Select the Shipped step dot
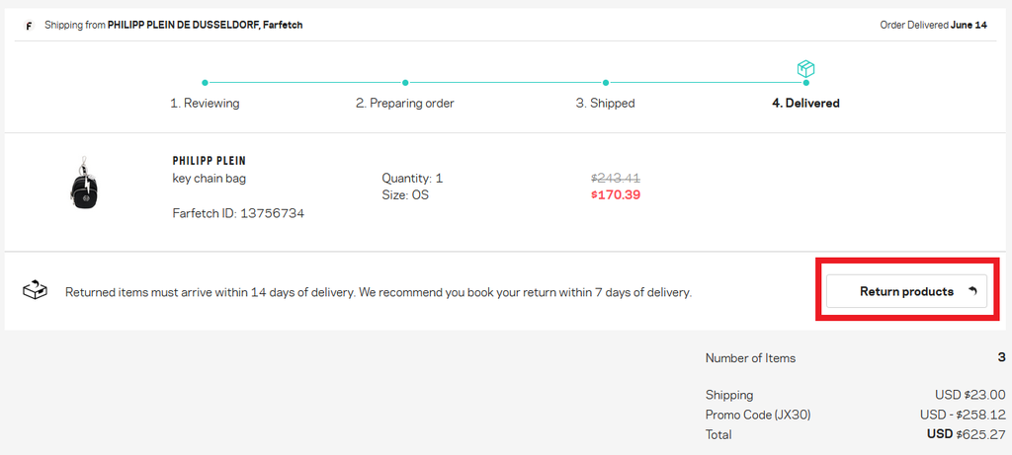 [x=606, y=83]
